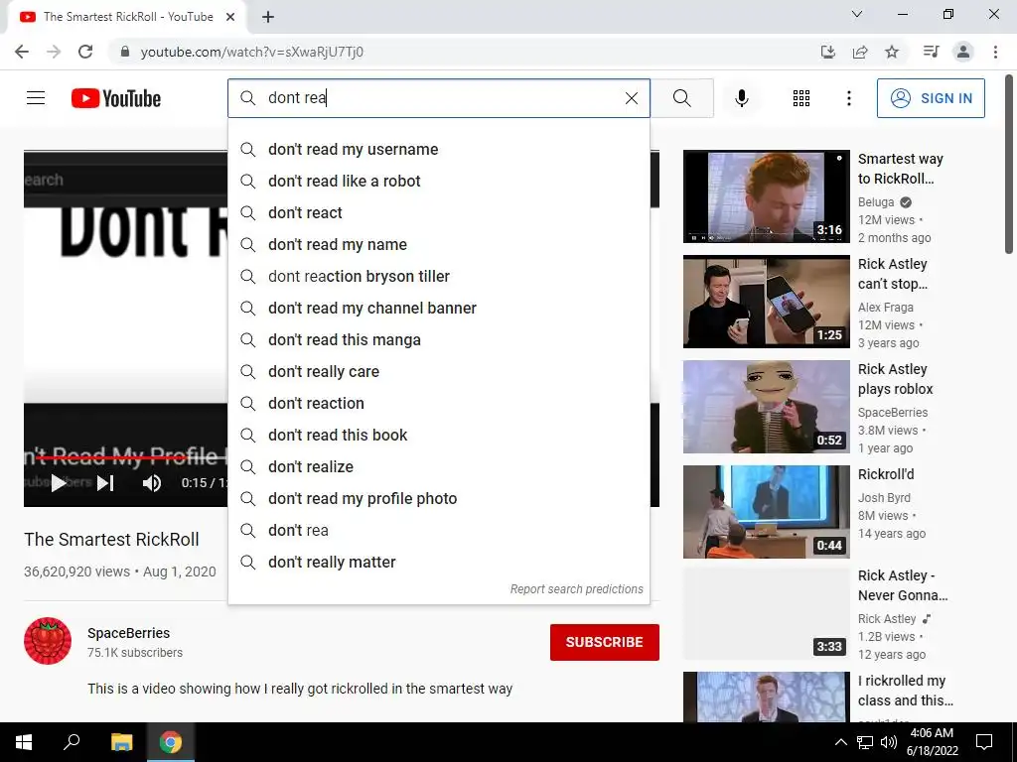
Task: Open the YouTube hamburger guide menu
Action: coord(36,98)
